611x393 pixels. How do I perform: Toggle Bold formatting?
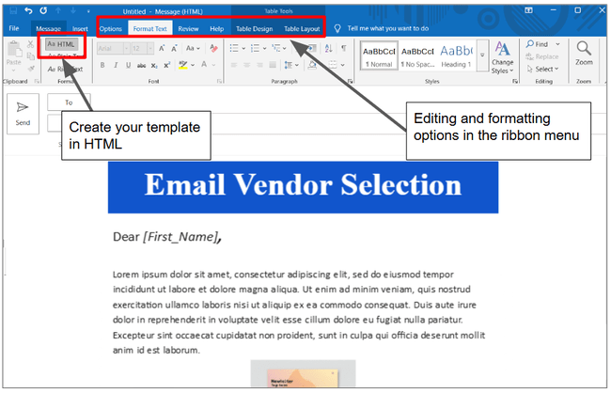(102, 65)
